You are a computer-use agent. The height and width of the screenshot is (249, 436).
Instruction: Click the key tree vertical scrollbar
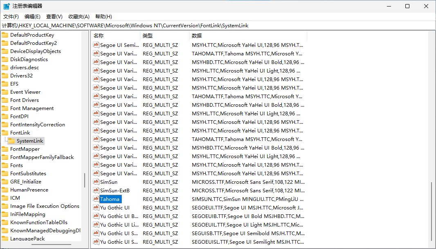point(85,180)
